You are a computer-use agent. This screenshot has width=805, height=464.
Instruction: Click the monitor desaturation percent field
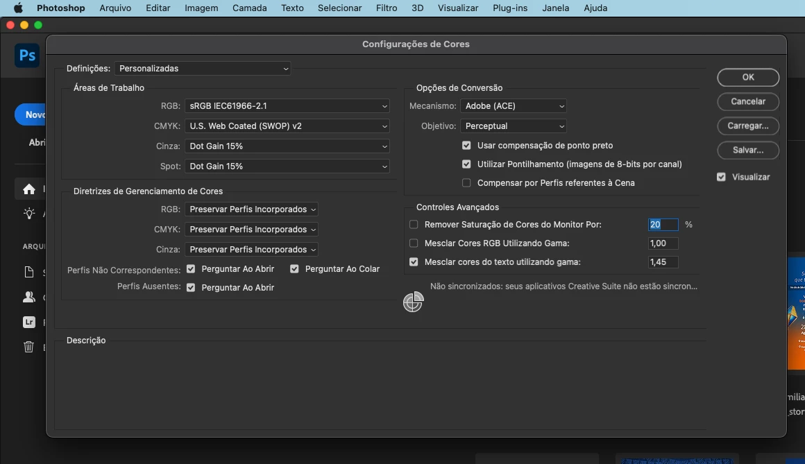(663, 225)
